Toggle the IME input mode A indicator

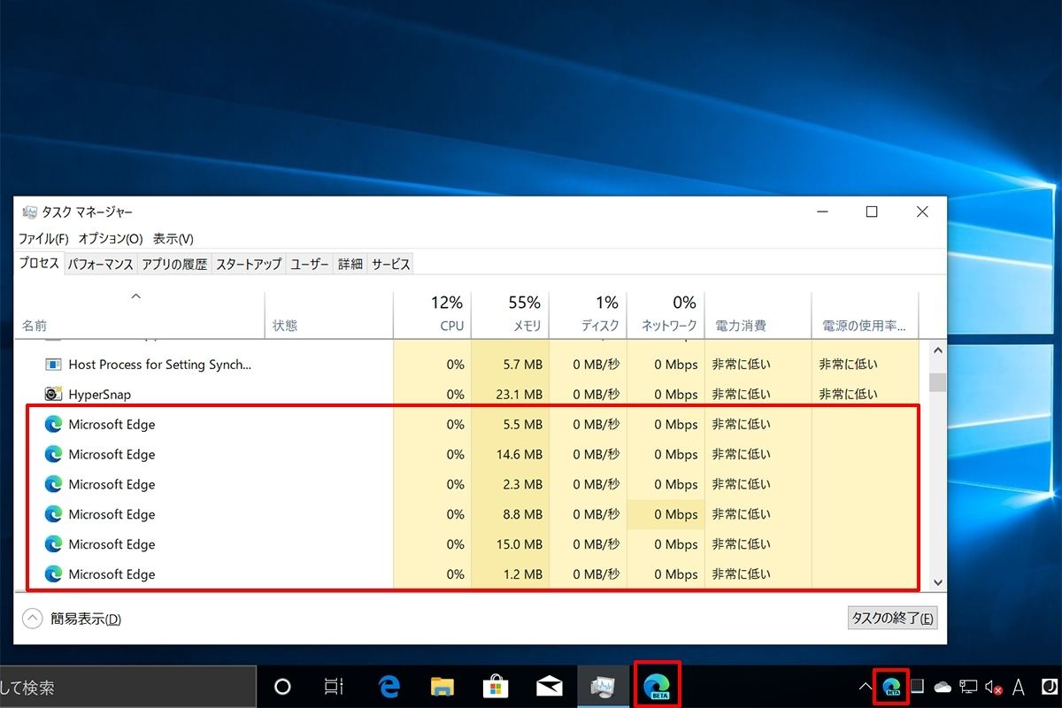pyautogui.click(x=1019, y=687)
